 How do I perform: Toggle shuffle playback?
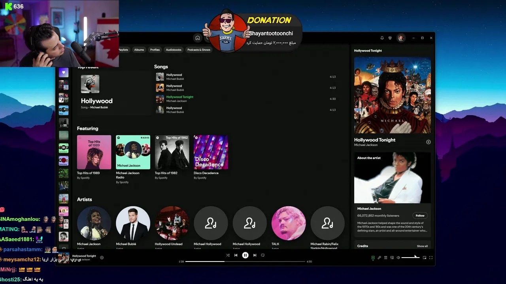pyautogui.click(x=228, y=255)
